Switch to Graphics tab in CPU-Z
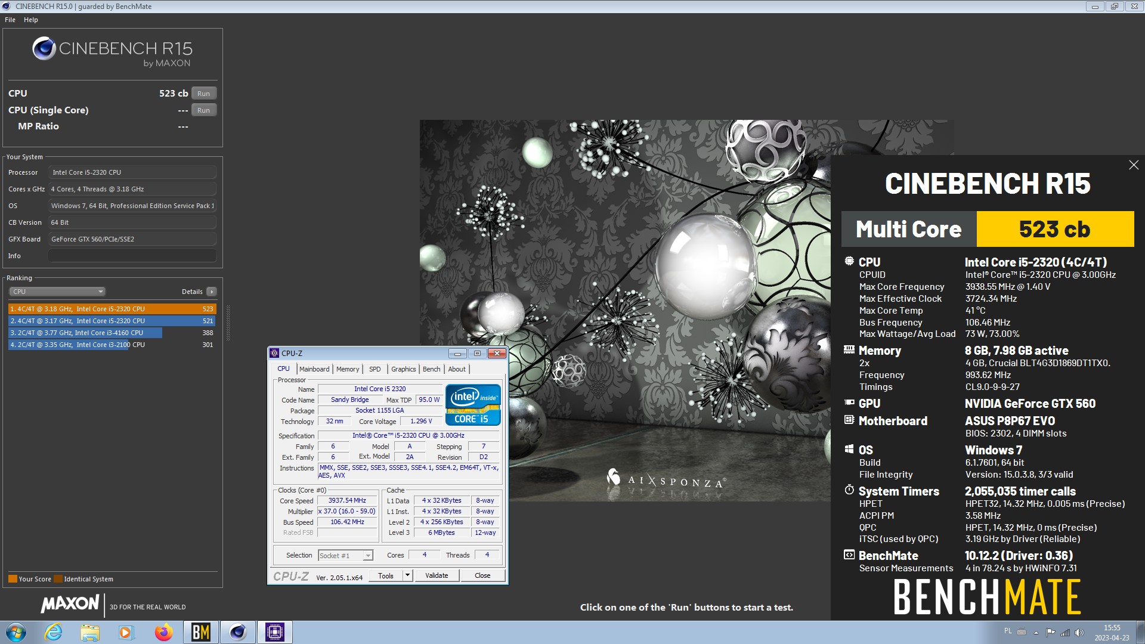This screenshot has height=644, width=1145. [404, 369]
